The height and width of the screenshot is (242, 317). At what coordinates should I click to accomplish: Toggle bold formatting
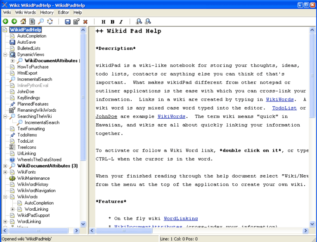point(112,22)
